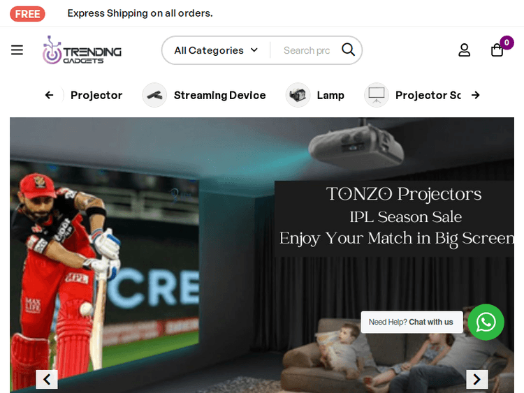Click the WhatsApp chat icon
Screen dimensions: 524x393
[x=486, y=322]
